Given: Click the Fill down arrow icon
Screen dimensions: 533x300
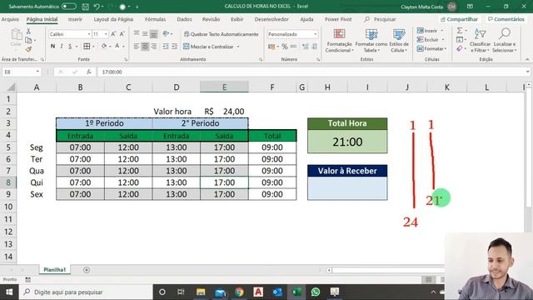Looking at the screenshot, I should click(460, 40).
